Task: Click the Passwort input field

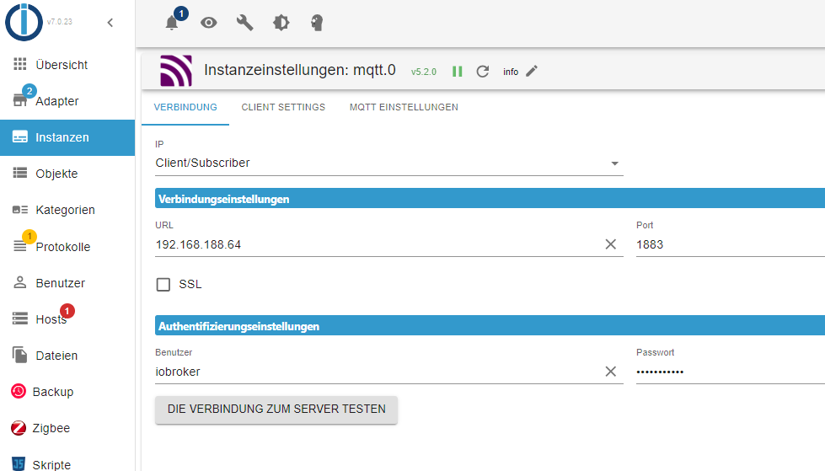Action: click(731, 372)
